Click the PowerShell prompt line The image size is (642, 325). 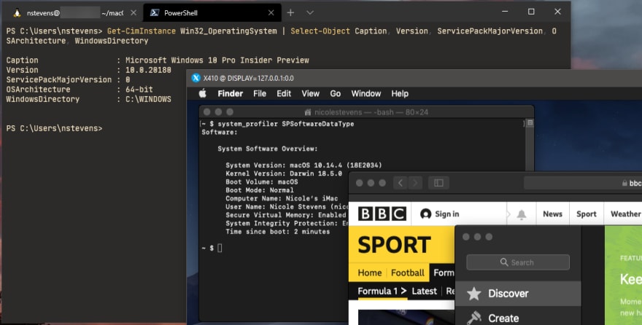(54, 128)
